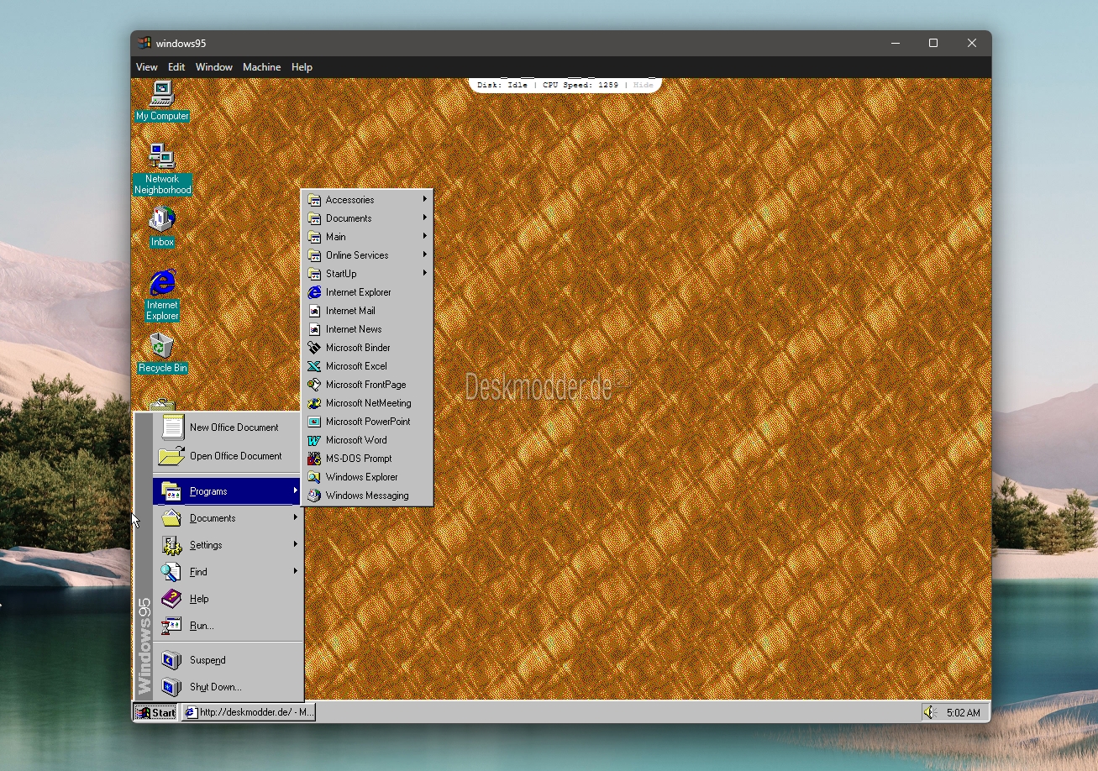Viewport: 1098px width, 771px height.
Task: Select the Inbox desktop icon
Action: pos(162,227)
